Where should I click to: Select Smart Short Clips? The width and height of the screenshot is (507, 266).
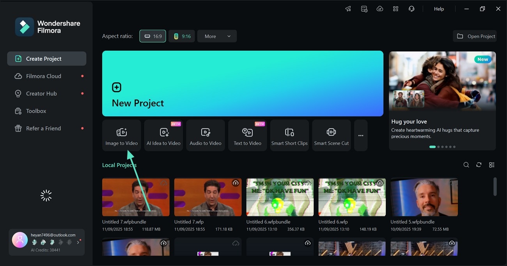[289, 135]
